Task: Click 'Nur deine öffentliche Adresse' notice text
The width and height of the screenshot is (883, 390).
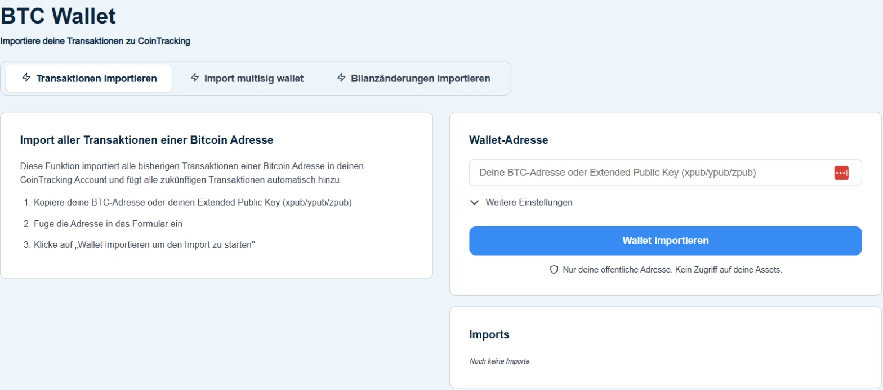Action: pos(672,270)
